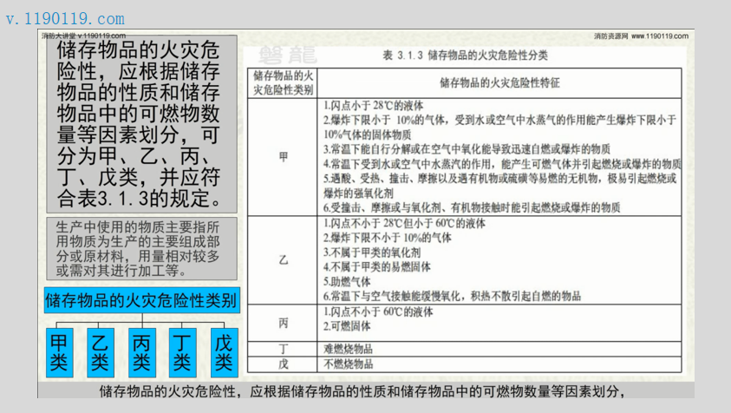Click the header cell 储存物品的火灾危险性特征

[x=499, y=83]
